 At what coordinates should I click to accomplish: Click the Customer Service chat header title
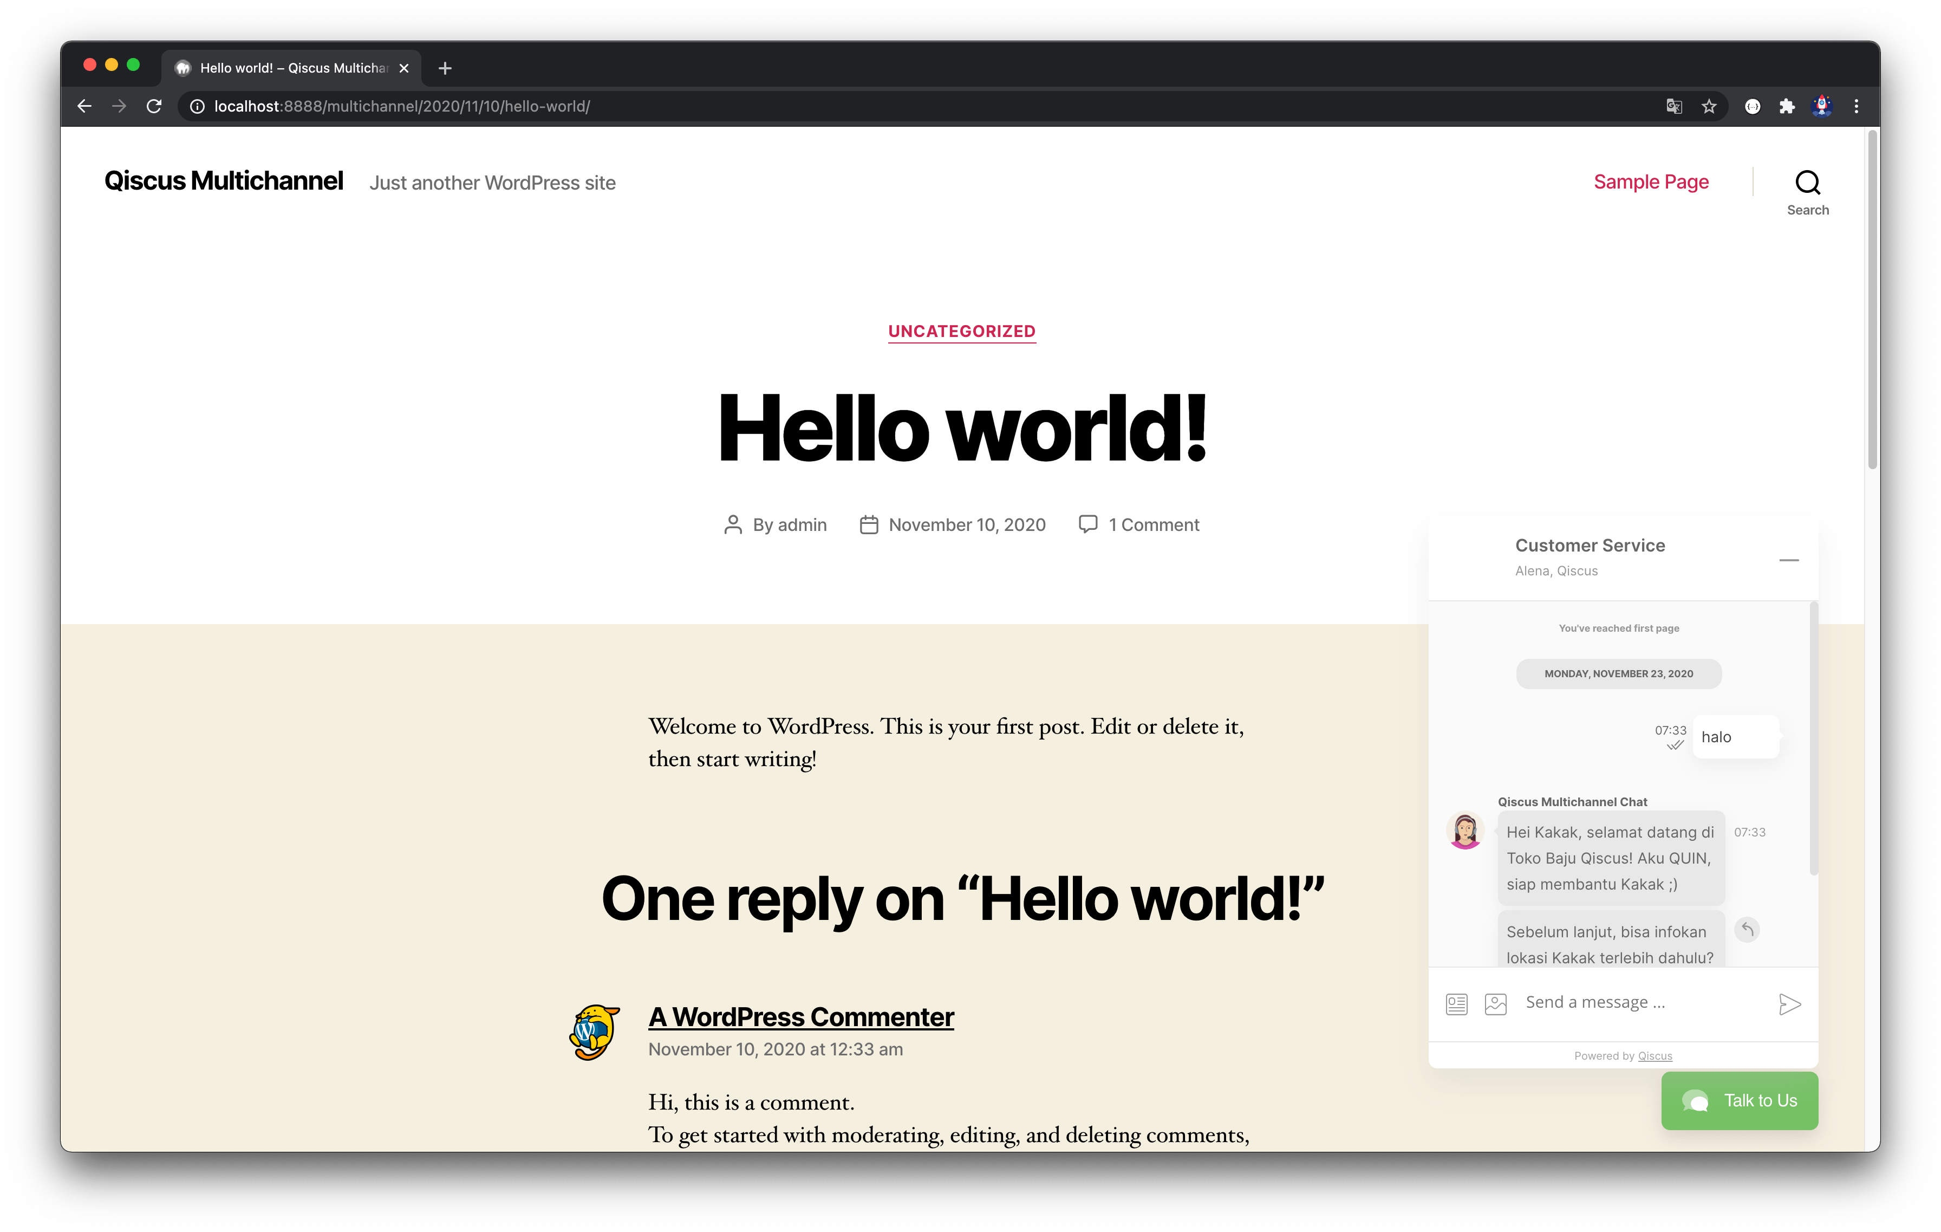point(1590,545)
